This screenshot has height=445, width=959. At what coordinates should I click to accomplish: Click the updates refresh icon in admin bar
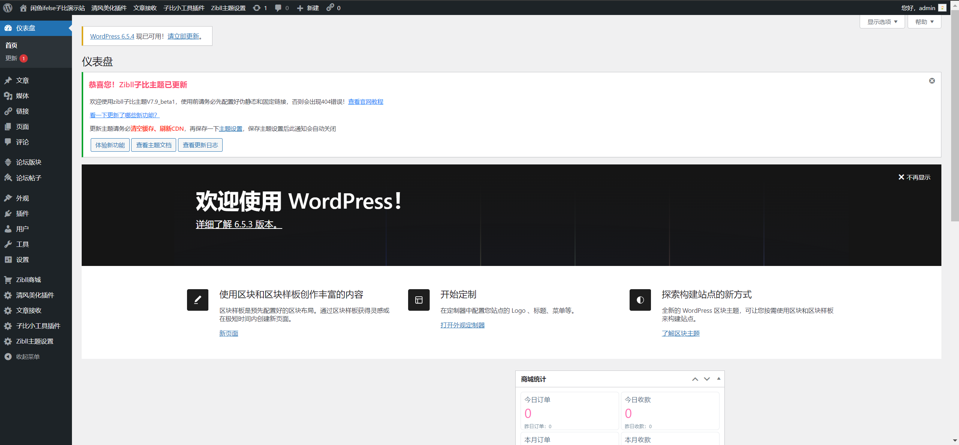tap(257, 8)
